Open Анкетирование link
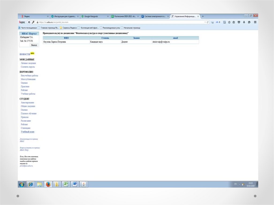This screenshot has width=274, height=205. (x=28, y=103)
